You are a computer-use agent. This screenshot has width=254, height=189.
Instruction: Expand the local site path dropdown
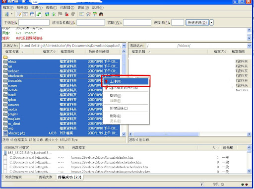(x=124, y=46)
